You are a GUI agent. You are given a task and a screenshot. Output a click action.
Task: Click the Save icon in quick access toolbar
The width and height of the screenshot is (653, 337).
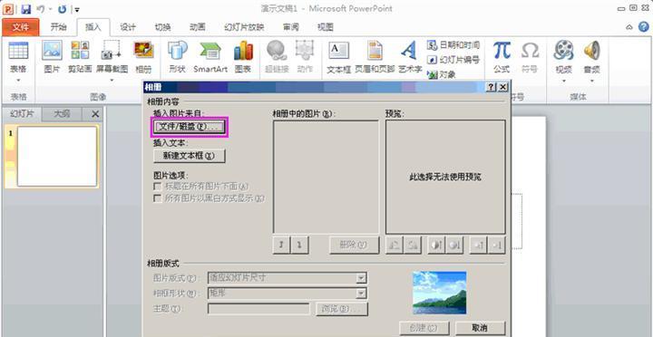pos(25,9)
